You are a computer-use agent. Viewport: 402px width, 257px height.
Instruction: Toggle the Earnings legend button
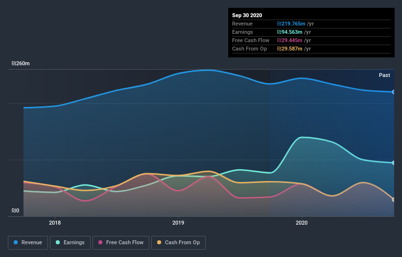click(x=70, y=243)
